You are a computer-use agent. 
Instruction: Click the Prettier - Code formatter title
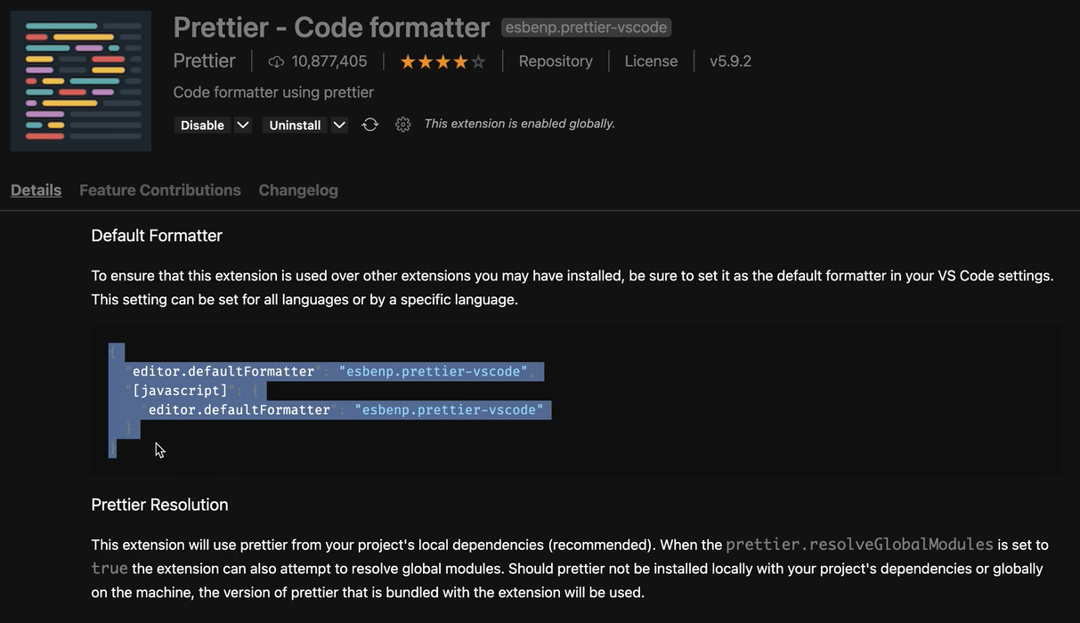tap(331, 28)
